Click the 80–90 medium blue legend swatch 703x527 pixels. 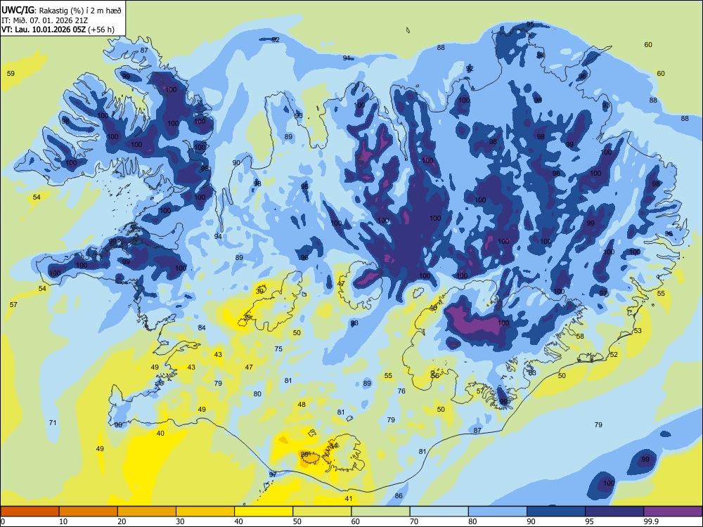(498, 512)
